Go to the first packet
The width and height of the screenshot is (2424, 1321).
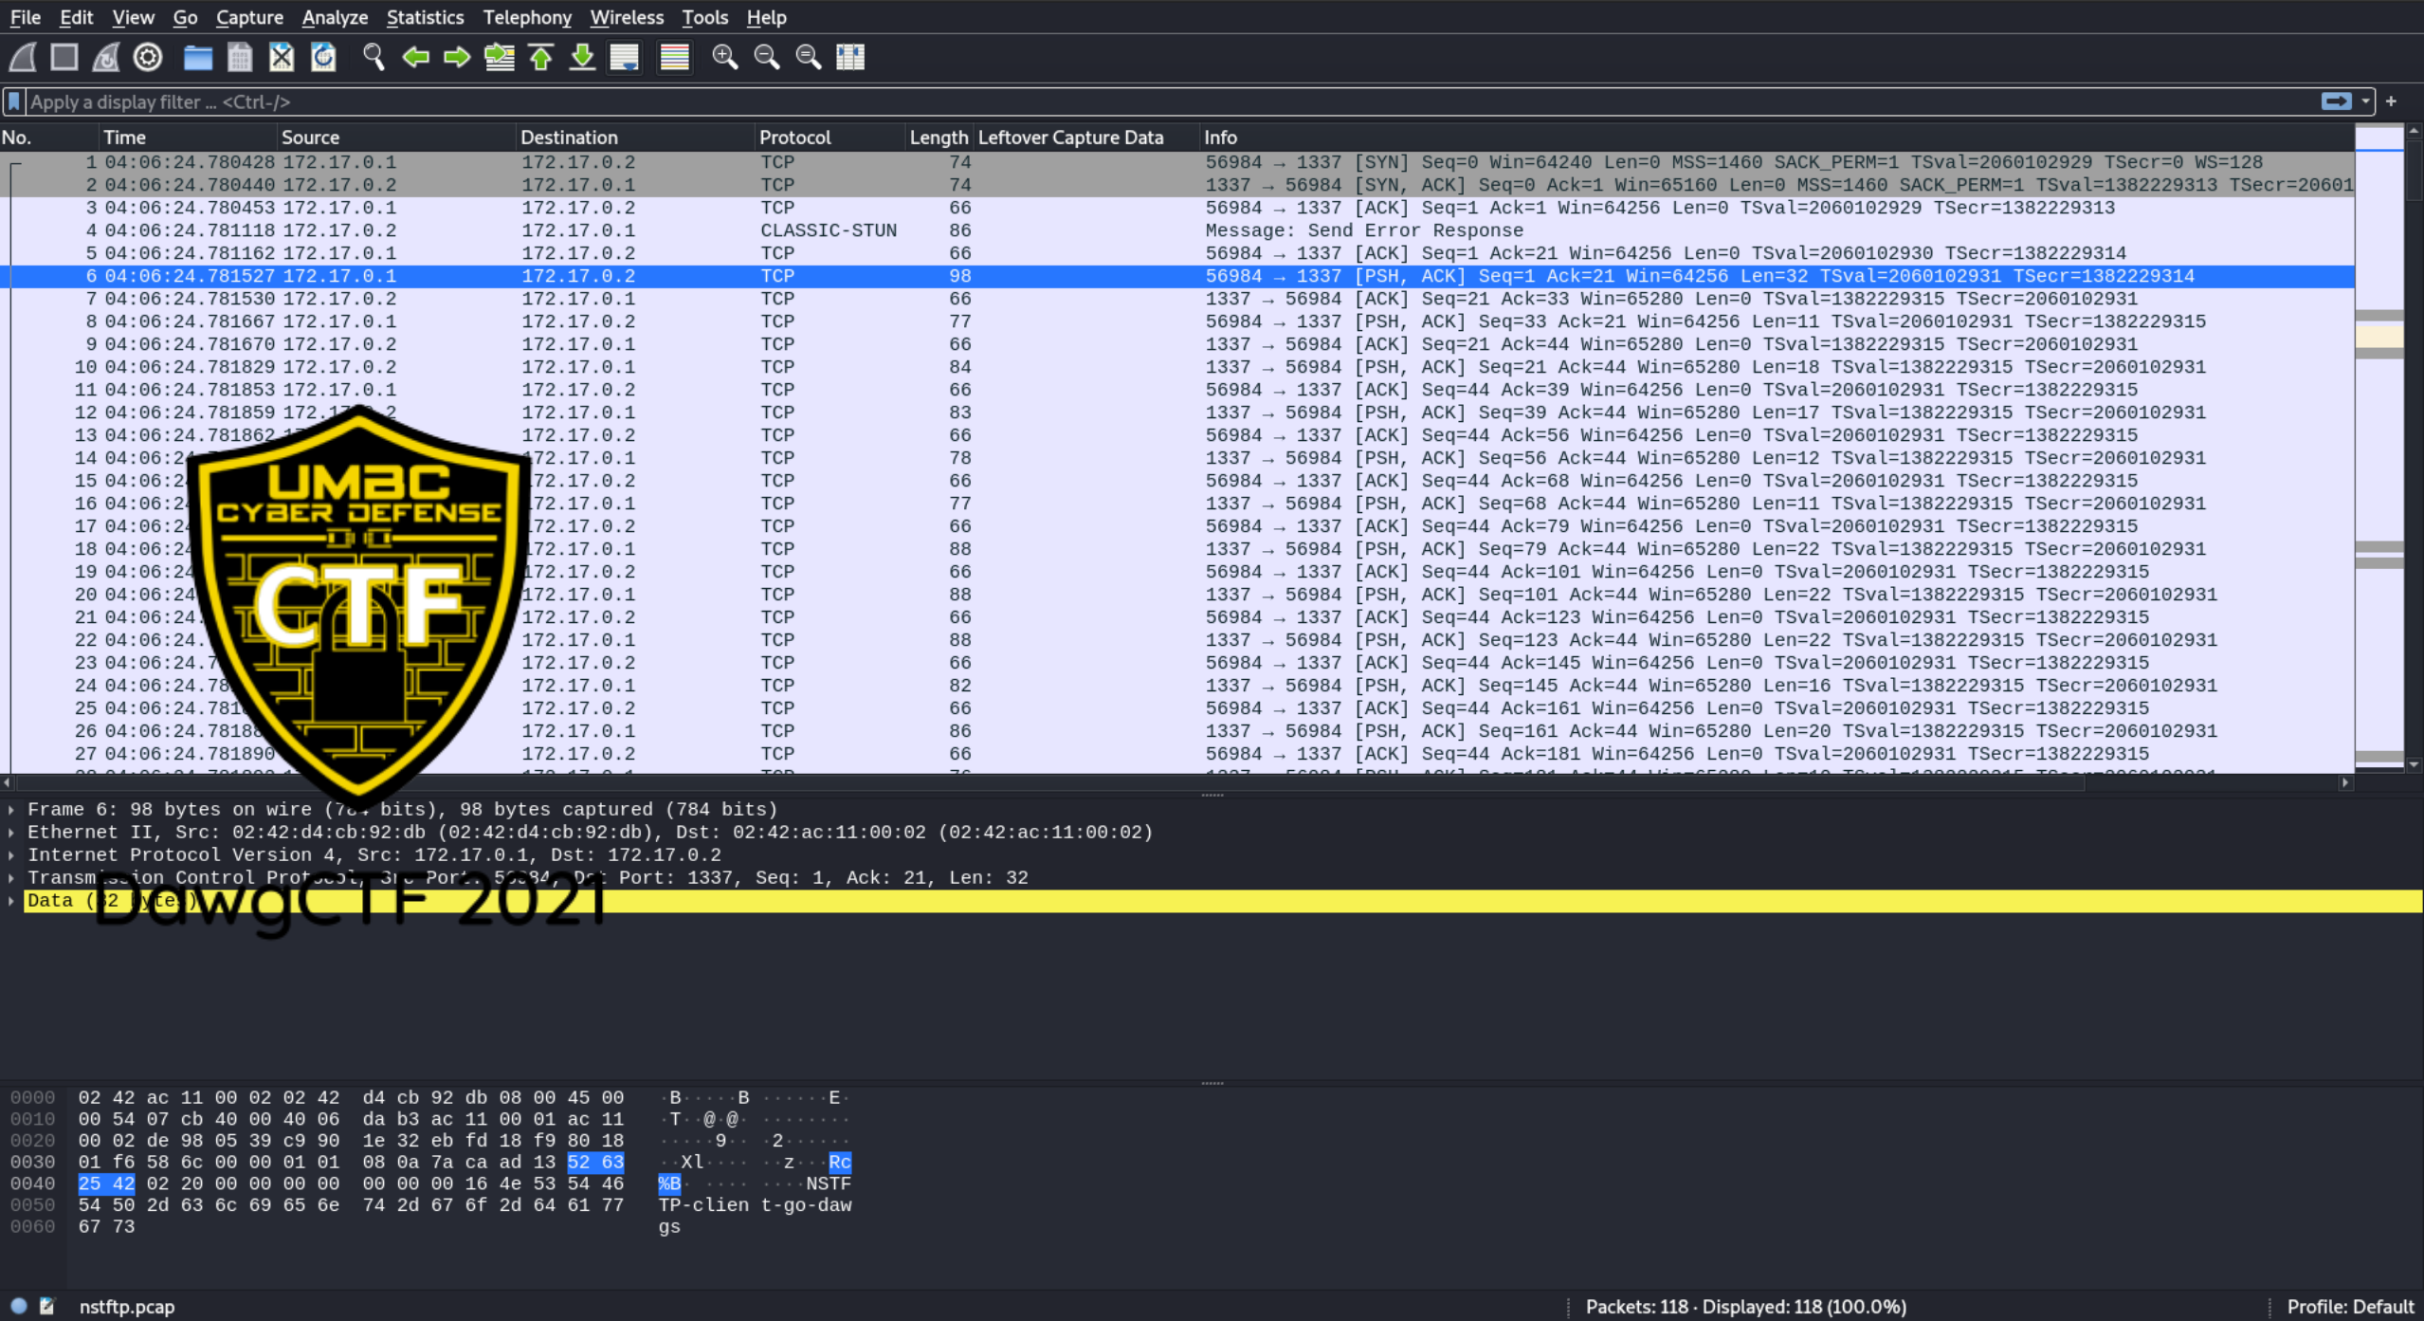(x=539, y=57)
